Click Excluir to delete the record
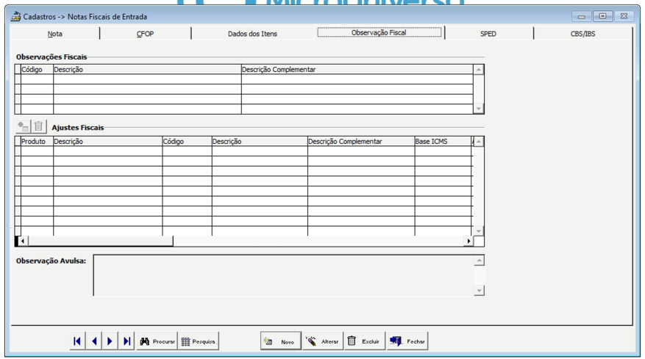This screenshot has width=645, height=359. (x=365, y=341)
